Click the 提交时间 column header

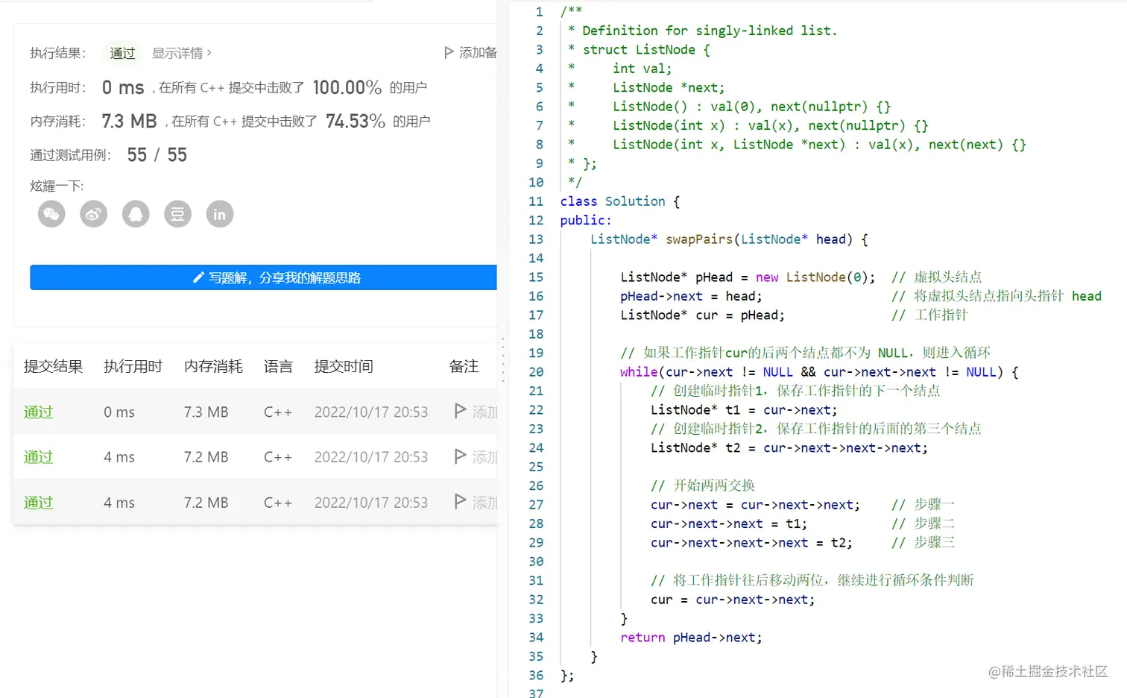(344, 366)
